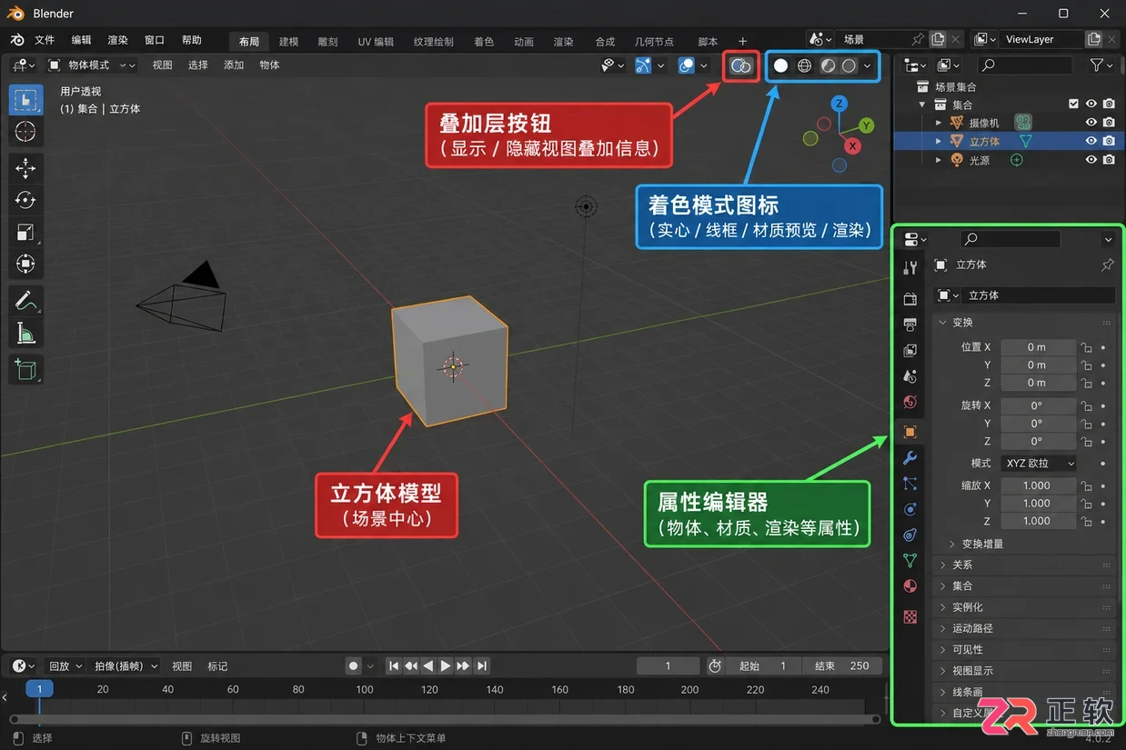
Task: Jump to the last frame
Action: [x=482, y=666]
